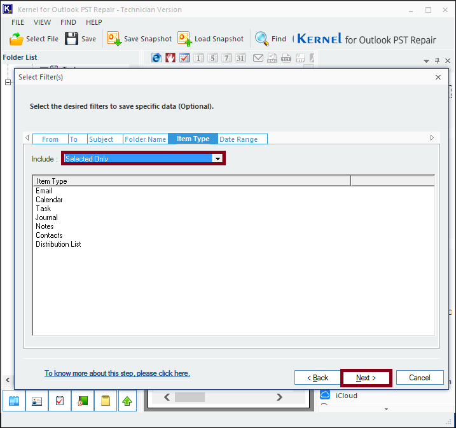
Task: Click the Next button
Action: click(366, 378)
